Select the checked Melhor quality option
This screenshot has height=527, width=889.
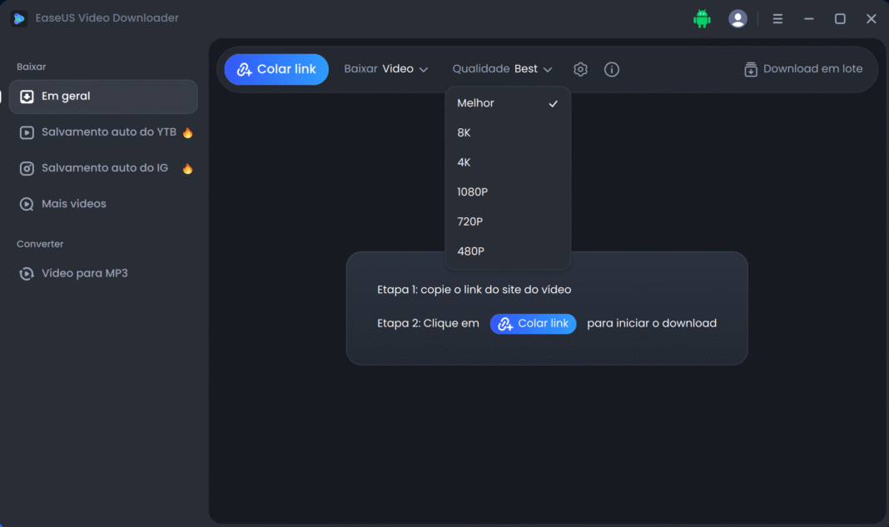tap(474, 102)
